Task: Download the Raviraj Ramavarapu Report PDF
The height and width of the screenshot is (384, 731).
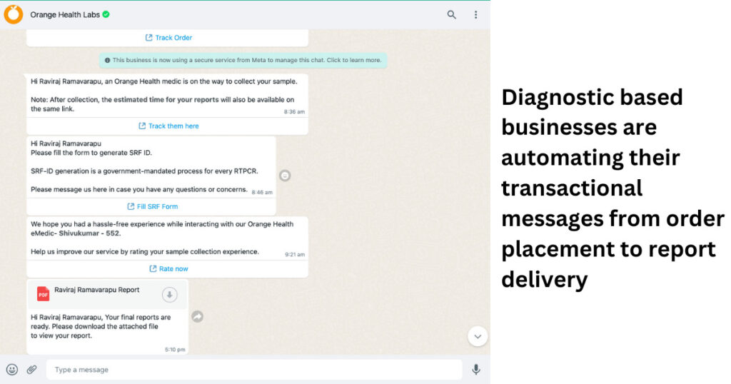Action: pos(170,295)
